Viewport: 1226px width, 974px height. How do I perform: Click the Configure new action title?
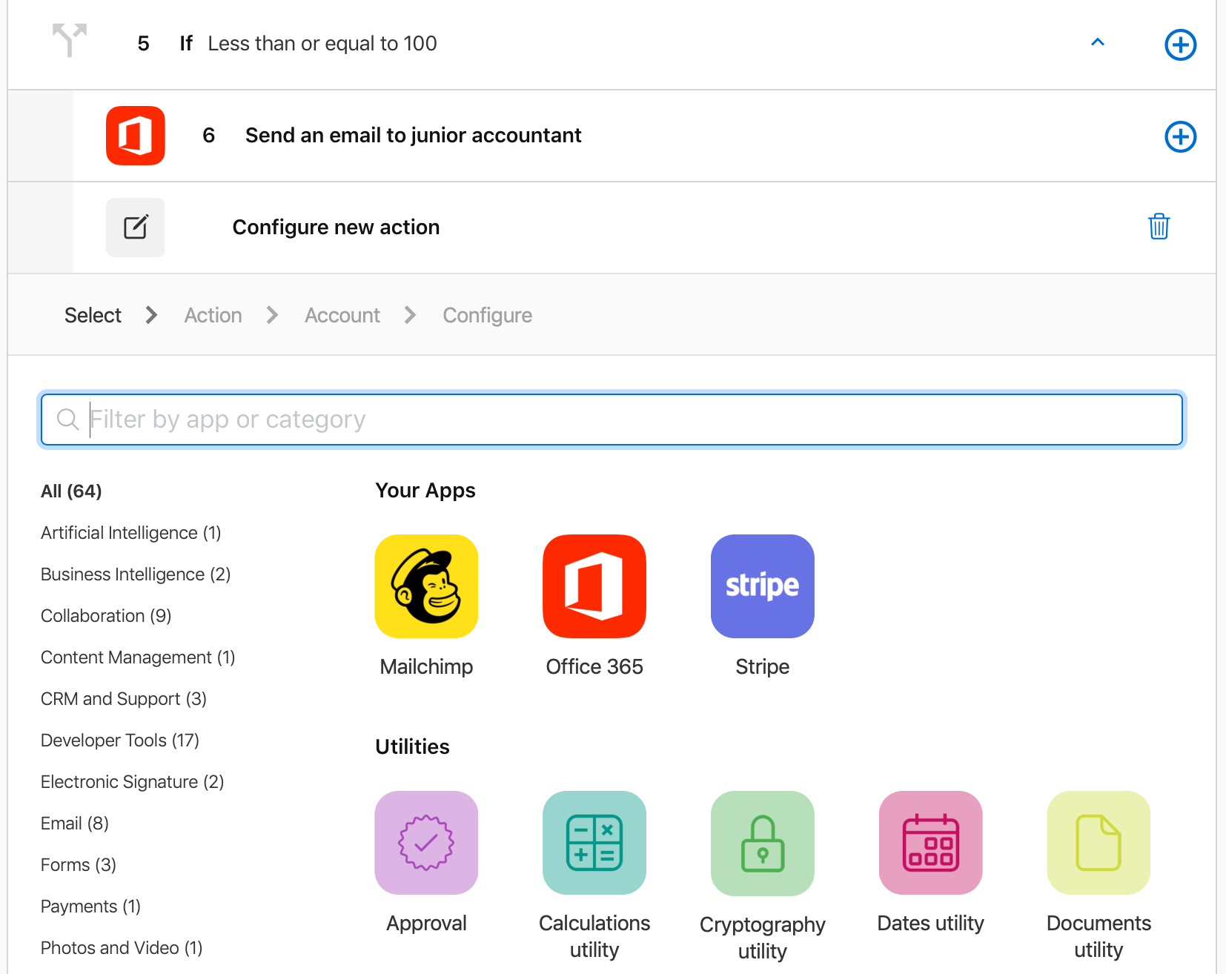pos(336,227)
